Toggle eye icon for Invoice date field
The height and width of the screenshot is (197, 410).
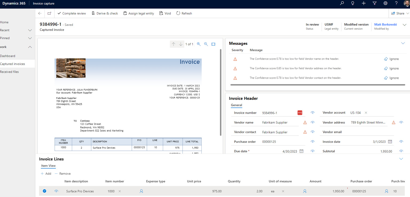click(401, 142)
